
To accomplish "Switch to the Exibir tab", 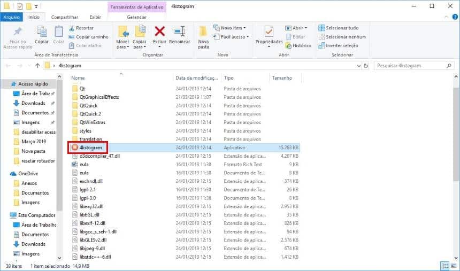I will (95, 17).
